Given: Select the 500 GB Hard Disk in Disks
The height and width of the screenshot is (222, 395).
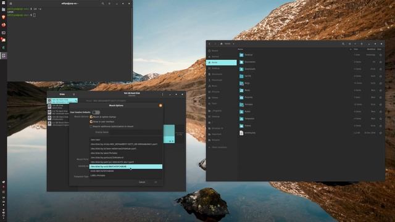Looking at the screenshot, I should [62, 101].
